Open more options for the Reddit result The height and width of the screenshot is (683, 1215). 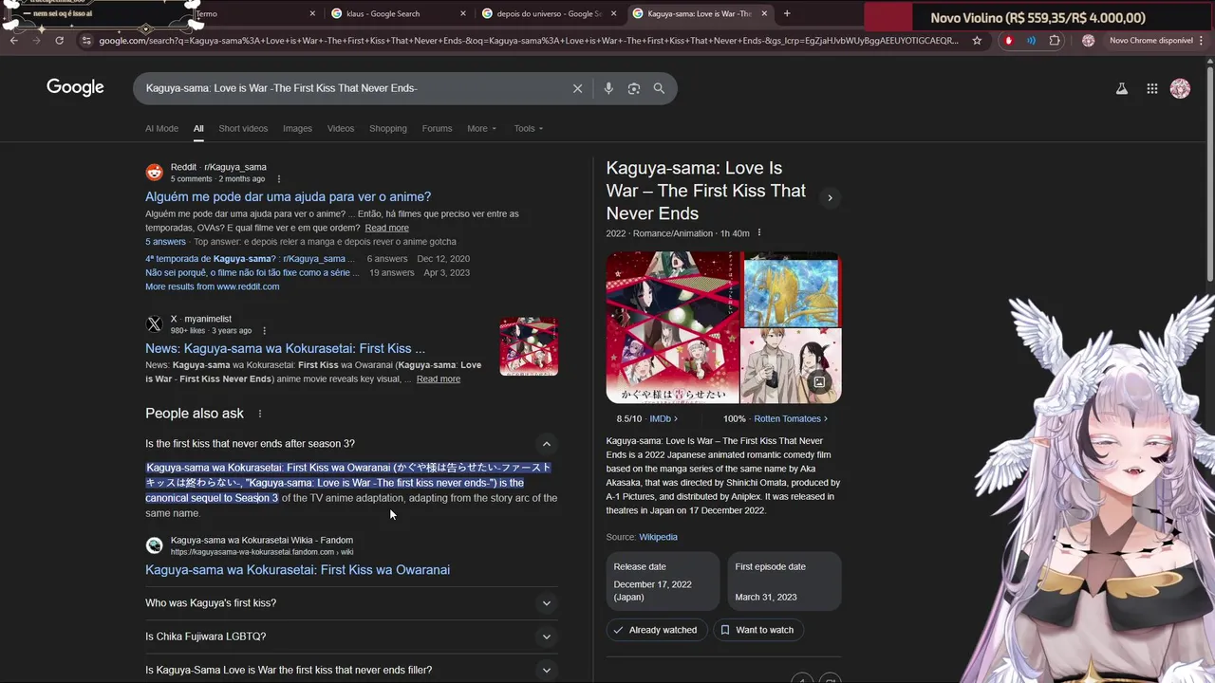(x=279, y=178)
